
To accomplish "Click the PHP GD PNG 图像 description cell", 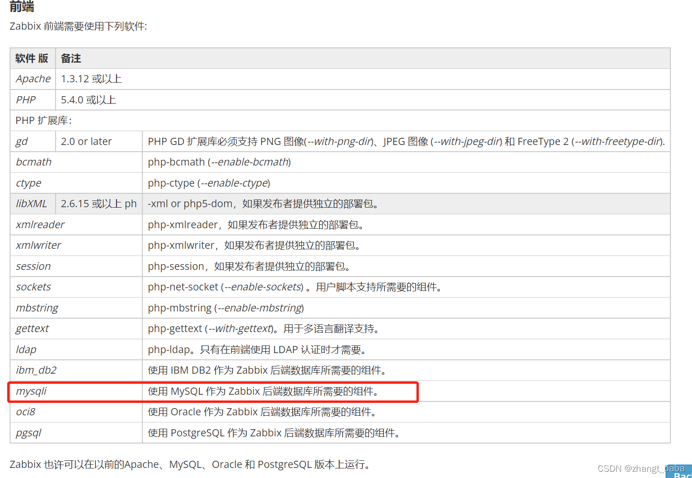I will click(x=406, y=142).
